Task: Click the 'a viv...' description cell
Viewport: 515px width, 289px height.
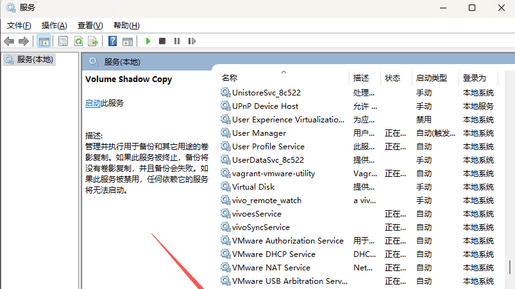Action: (364, 200)
